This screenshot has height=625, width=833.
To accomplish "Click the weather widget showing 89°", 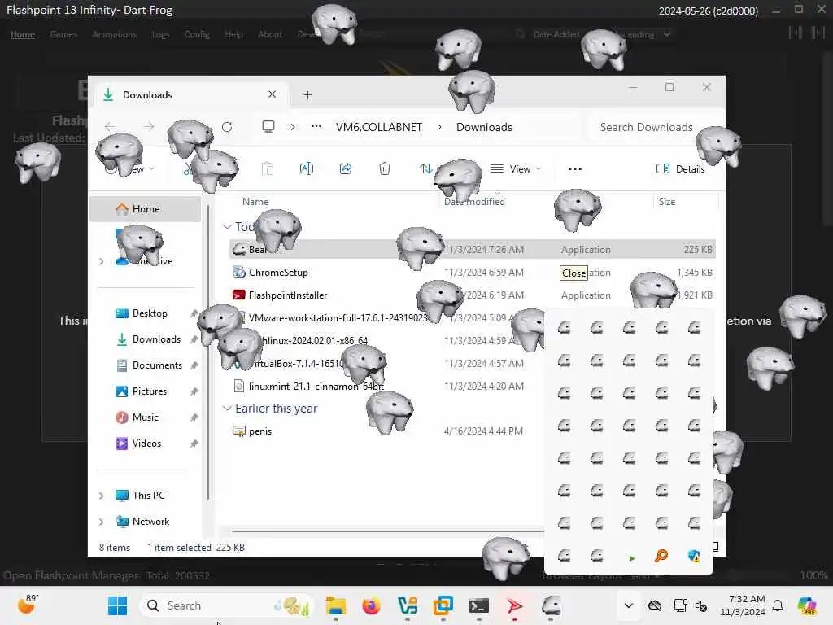I will pos(28,604).
